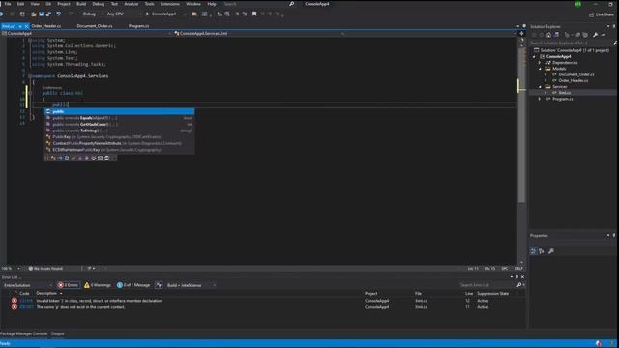
Task: Click the Live Share button
Action: tap(602, 14)
